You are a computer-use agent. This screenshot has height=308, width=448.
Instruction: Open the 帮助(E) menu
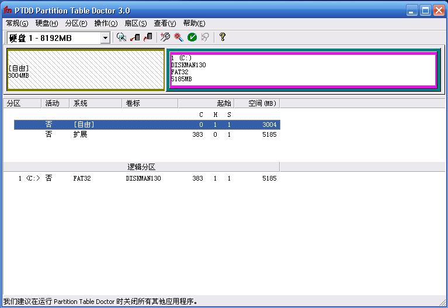click(194, 23)
